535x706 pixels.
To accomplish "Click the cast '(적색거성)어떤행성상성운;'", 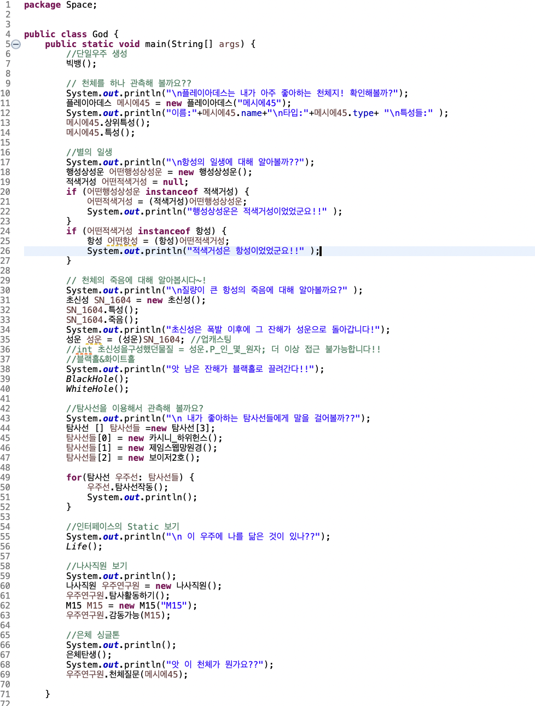I will tap(197, 202).
